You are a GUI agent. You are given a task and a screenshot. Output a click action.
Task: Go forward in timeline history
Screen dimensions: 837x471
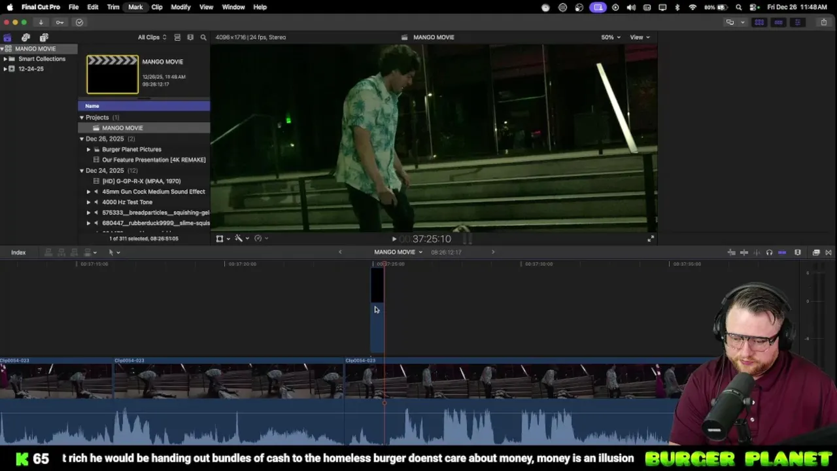click(493, 252)
